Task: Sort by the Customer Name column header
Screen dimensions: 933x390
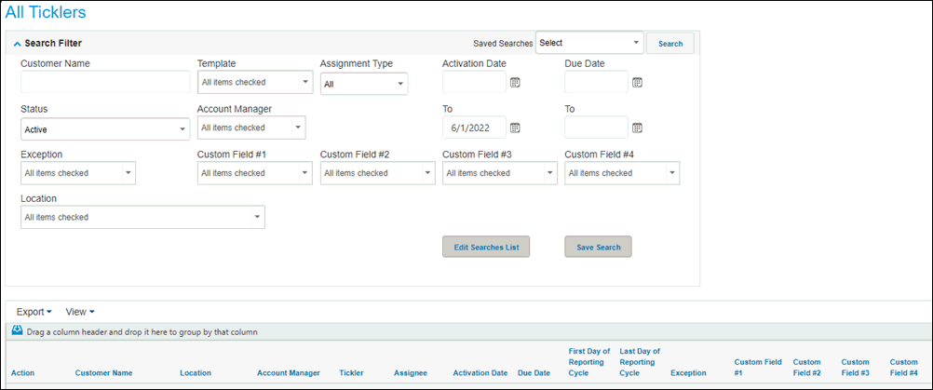Action: pos(103,372)
